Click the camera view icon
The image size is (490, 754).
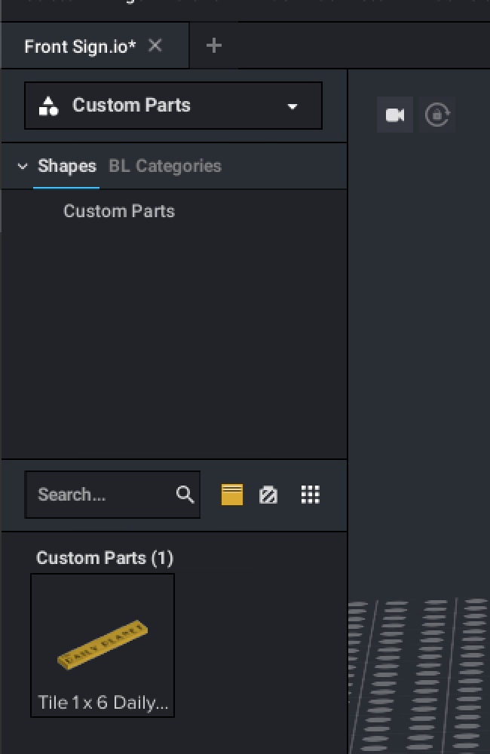pos(395,115)
